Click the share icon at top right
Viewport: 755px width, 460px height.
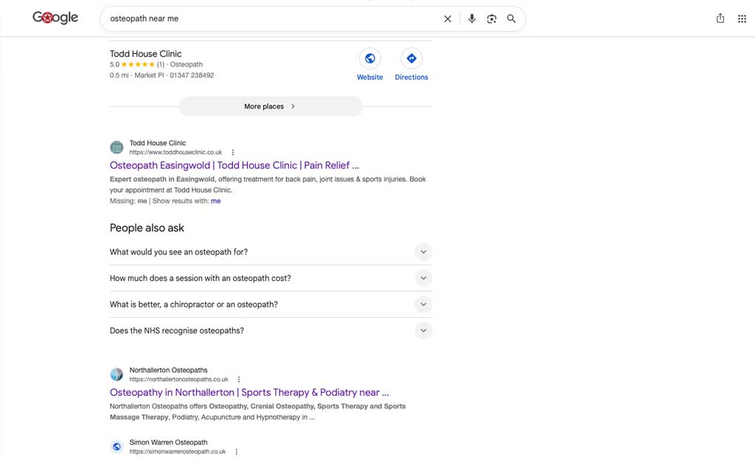tap(720, 18)
